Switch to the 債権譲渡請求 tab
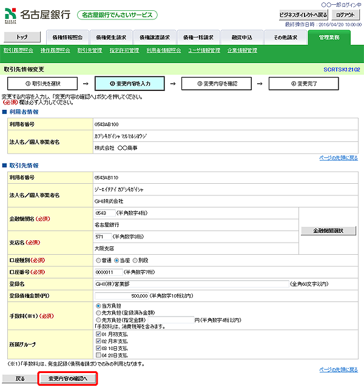The image size is (364, 387). [155, 38]
